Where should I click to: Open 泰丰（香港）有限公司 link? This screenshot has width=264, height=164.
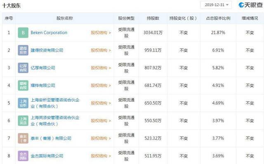51,138
